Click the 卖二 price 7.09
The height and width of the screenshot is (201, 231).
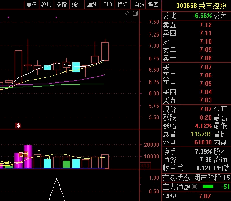pos(206,50)
